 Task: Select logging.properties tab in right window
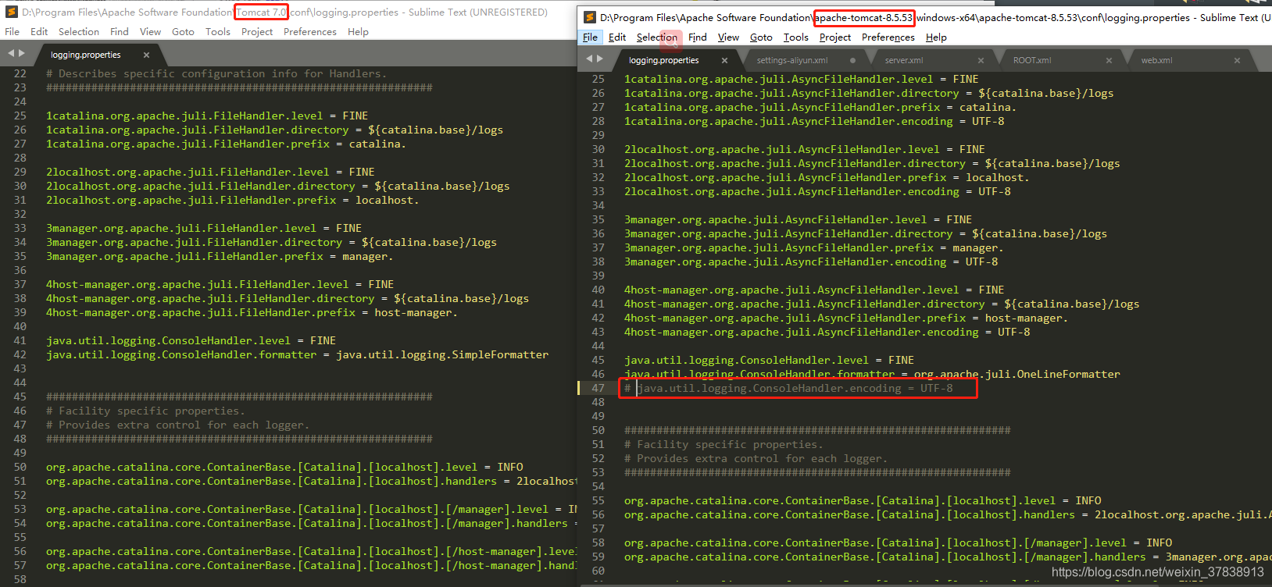coord(664,60)
